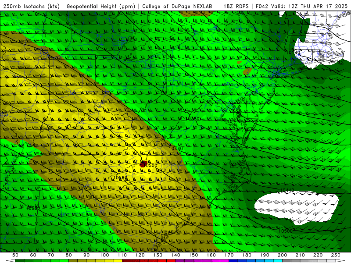The image size is (351, 263).
Task: Click the 210 value on the color scale
Action: [x=300, y=255]
